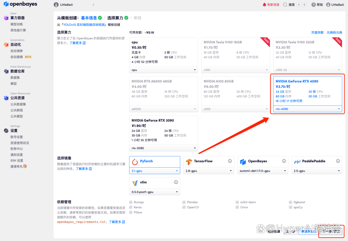Screen dimensions: 348x241
Task: Click info icon on TensorFlow image card
Action: 230,161
